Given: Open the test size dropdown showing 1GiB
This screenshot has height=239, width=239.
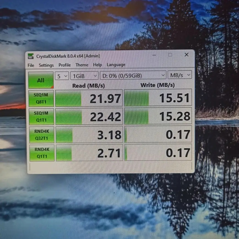Looking at the screenshot, I should pos(85,76).
